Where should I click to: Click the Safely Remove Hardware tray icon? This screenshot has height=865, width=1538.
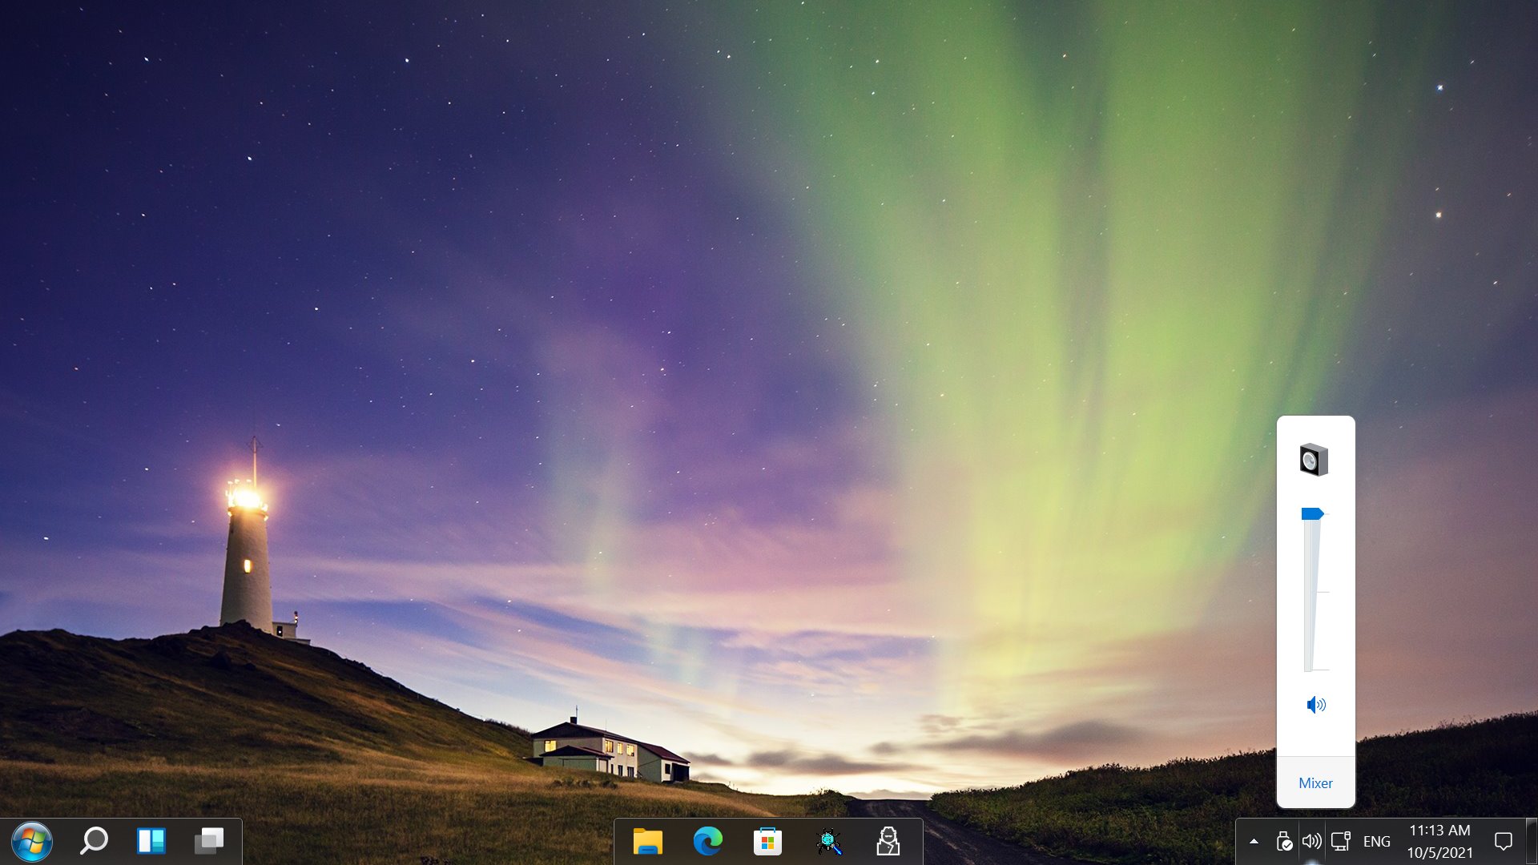pyautogui.click(x=1285, y=841)
